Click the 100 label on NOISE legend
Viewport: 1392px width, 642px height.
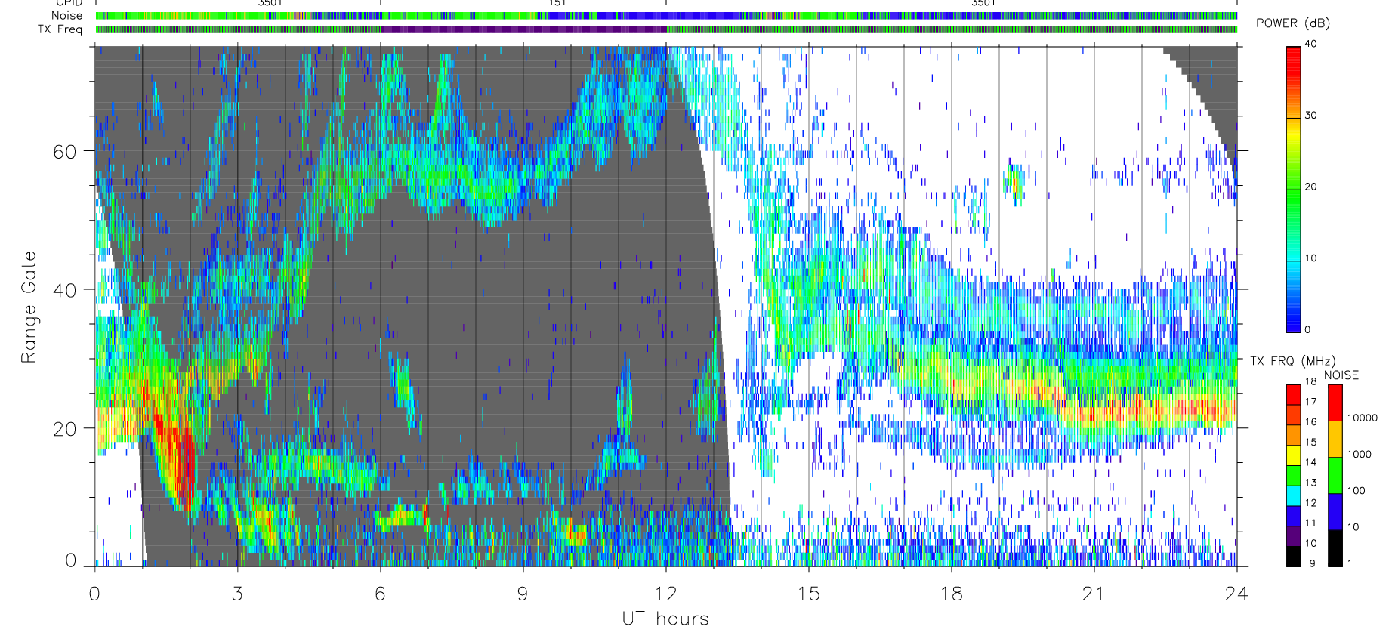1357,491
